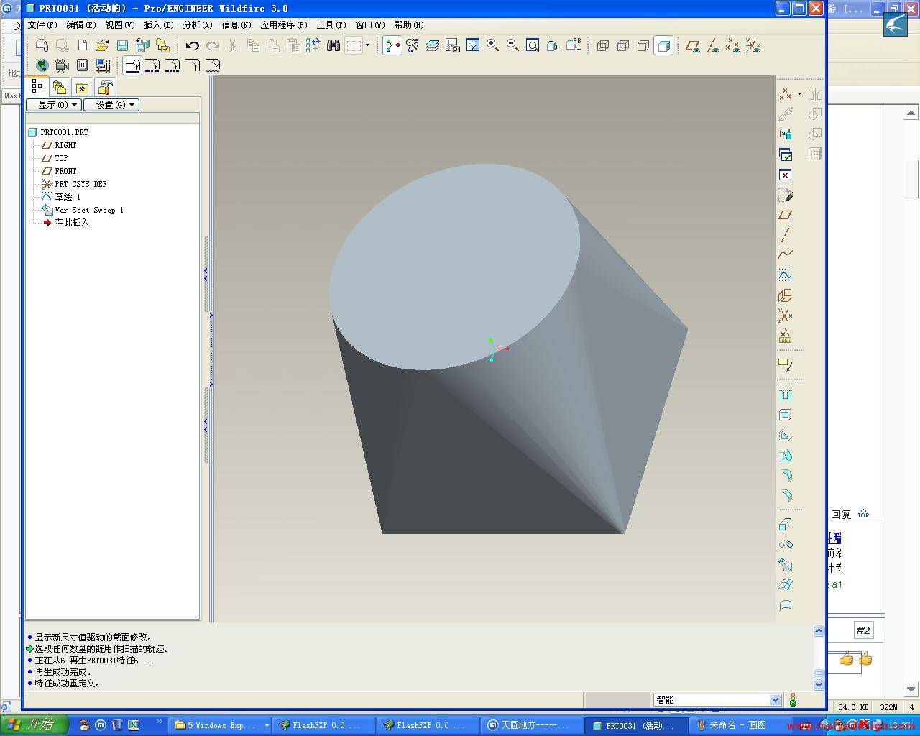Select the Round tool
Image resolution: width=920 pixels, height=736 pixels.
[x=786, y=475]
